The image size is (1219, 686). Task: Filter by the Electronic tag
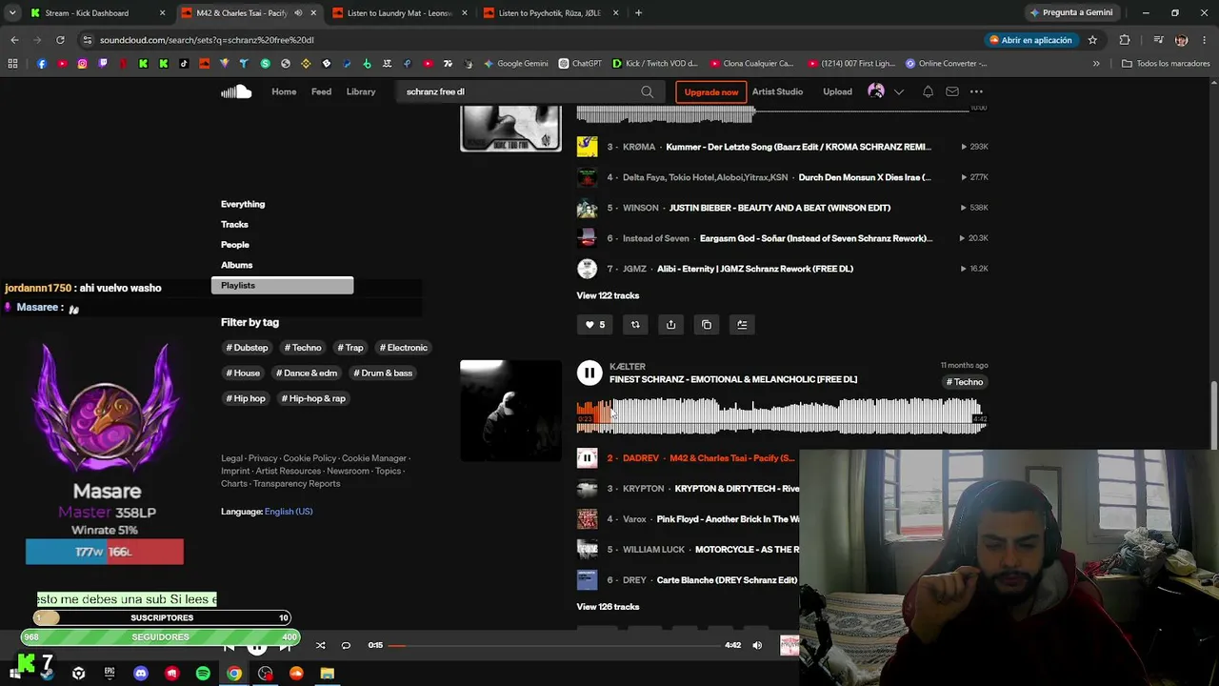pyautogui.click(x=404, y=348)
